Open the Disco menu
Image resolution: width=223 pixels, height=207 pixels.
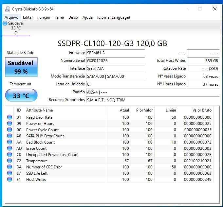click(73, 17)
